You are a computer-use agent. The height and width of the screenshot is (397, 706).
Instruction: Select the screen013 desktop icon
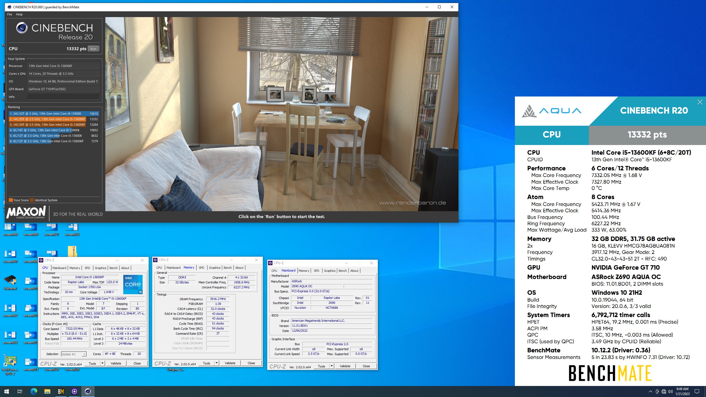pyautogui.click(x=31, y=364)
